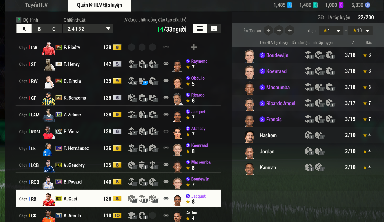
Task: Select coach Boudewijn's portrait in the list
Action: (x=250, y=56)
